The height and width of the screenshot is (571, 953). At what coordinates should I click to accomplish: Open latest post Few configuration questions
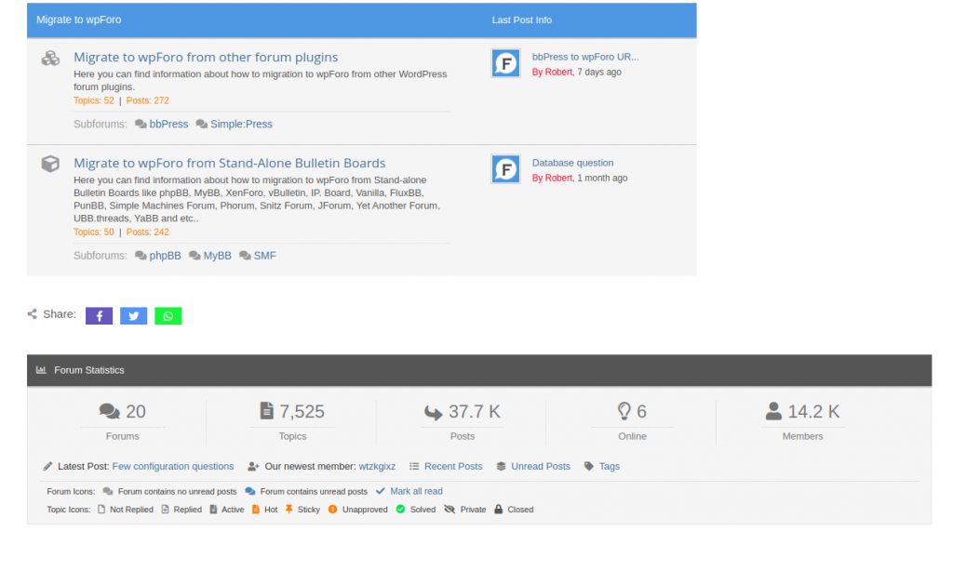point(173,467)
